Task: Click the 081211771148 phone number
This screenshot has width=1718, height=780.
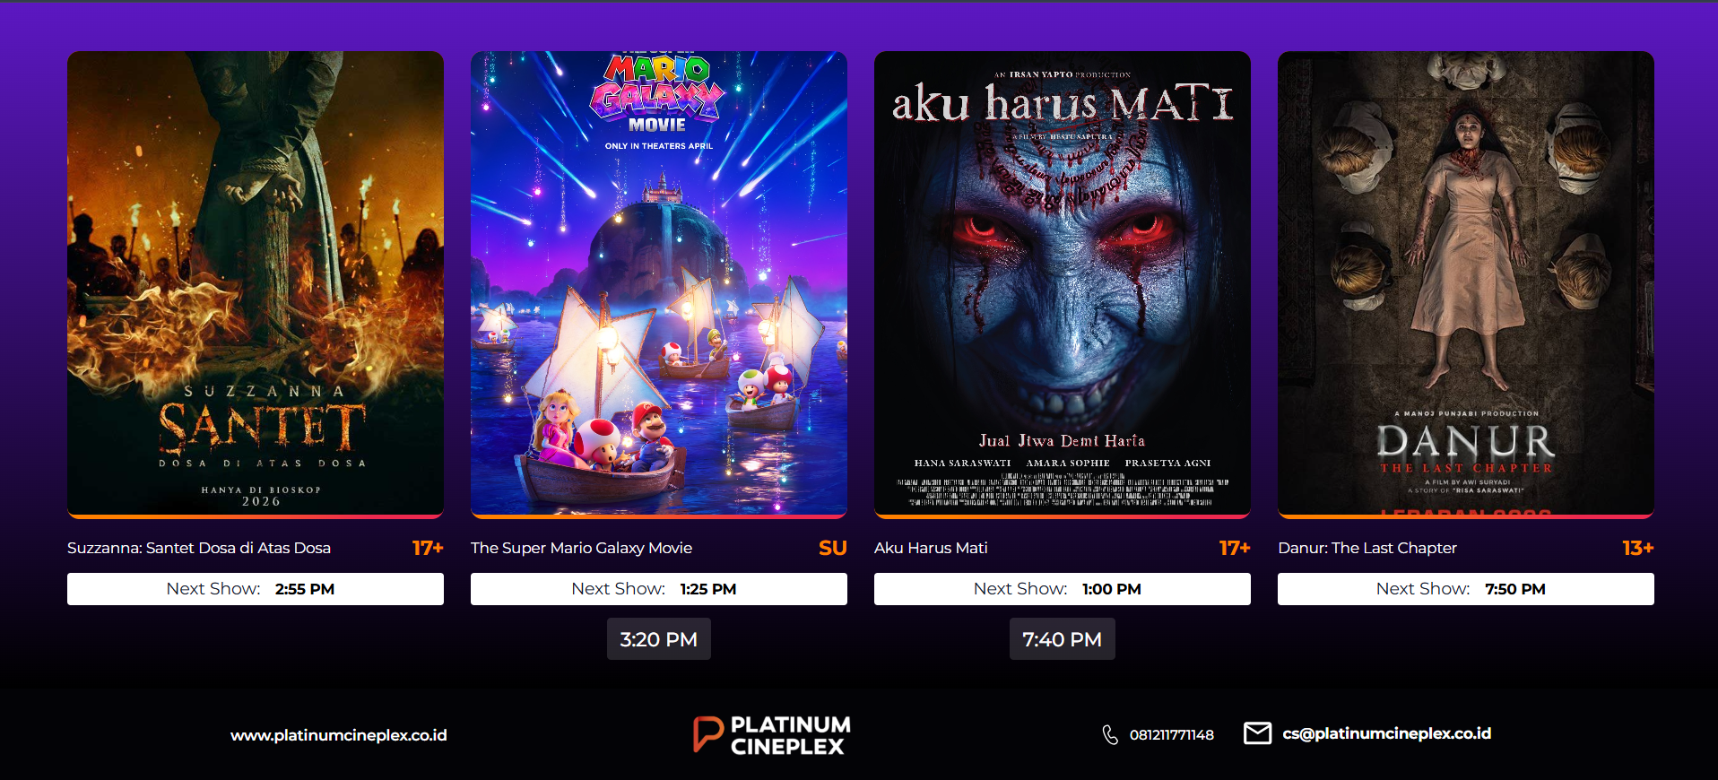Action: point(1172,735)
